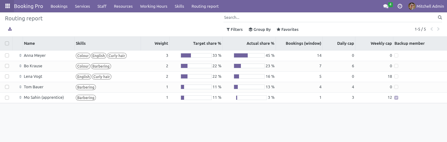Open the Bookings menu
This screenshot has height=142, width=447.
point(59,6)
